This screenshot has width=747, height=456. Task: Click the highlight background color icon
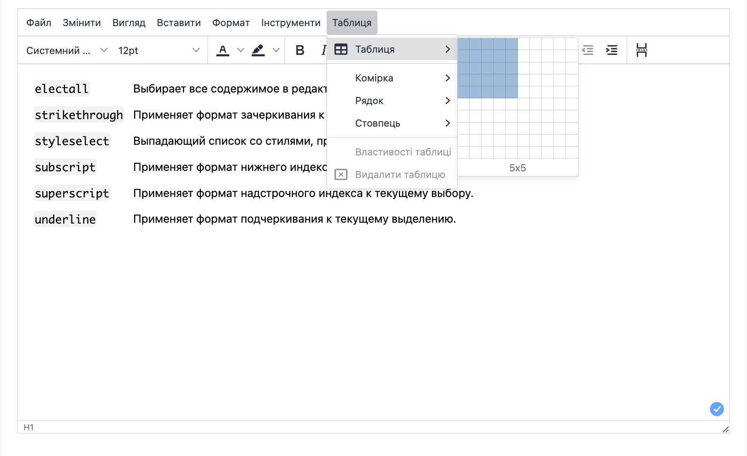click(x=258, y=50)
